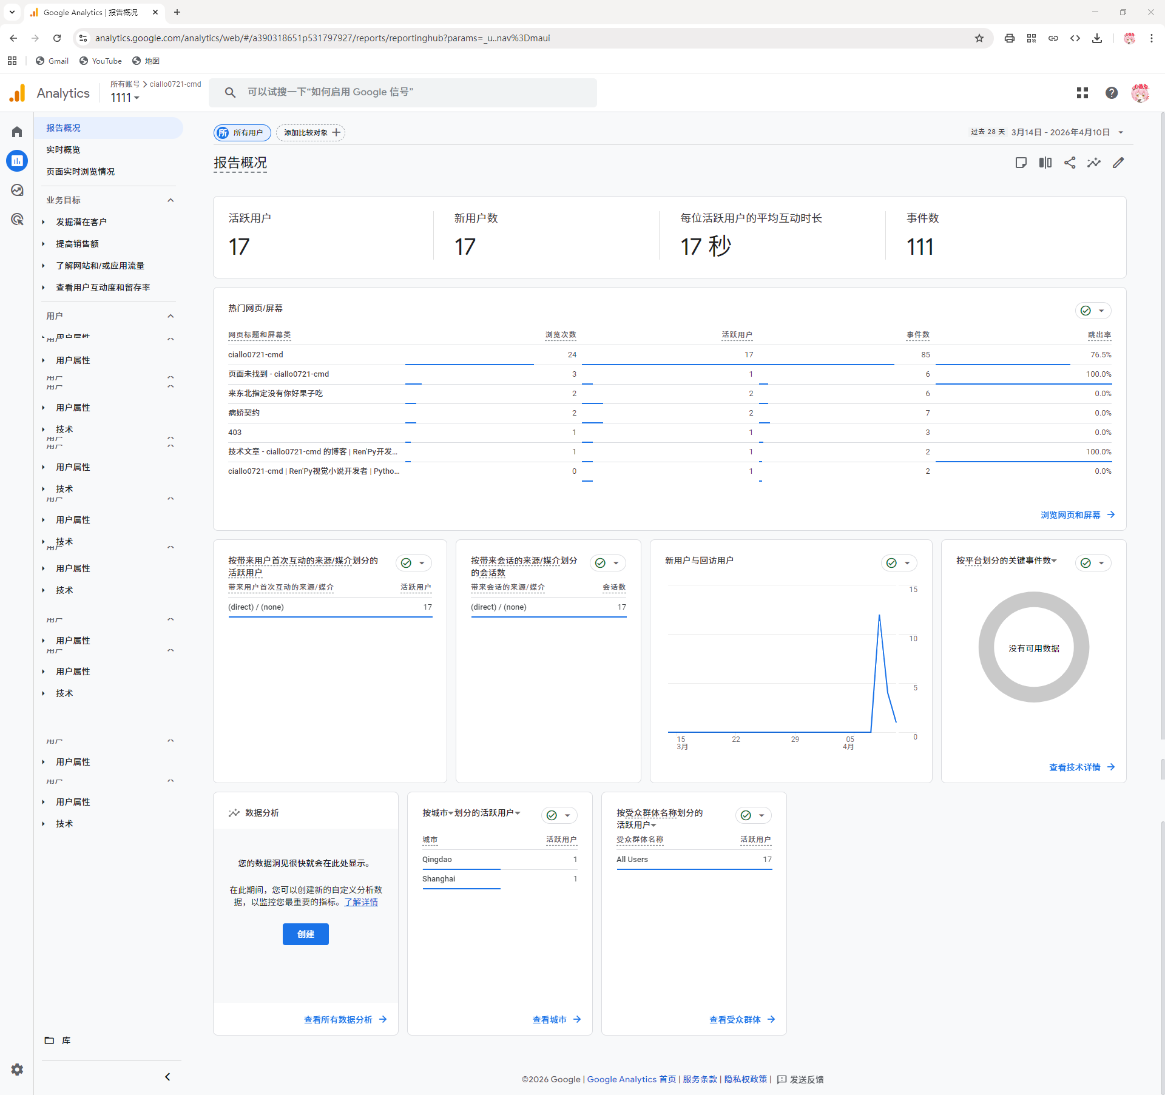Open data quality indicator on 按城市 card
Viewport: 1165px width, 1095px height.
pos(559,815)
